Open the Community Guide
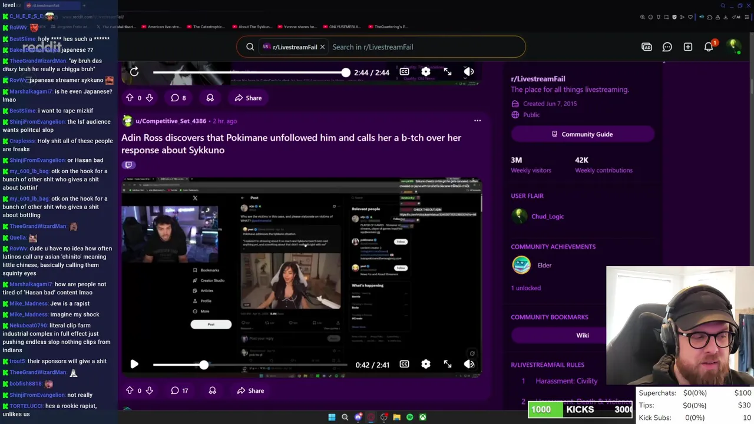The image size is (754, 424). [583, 134]
